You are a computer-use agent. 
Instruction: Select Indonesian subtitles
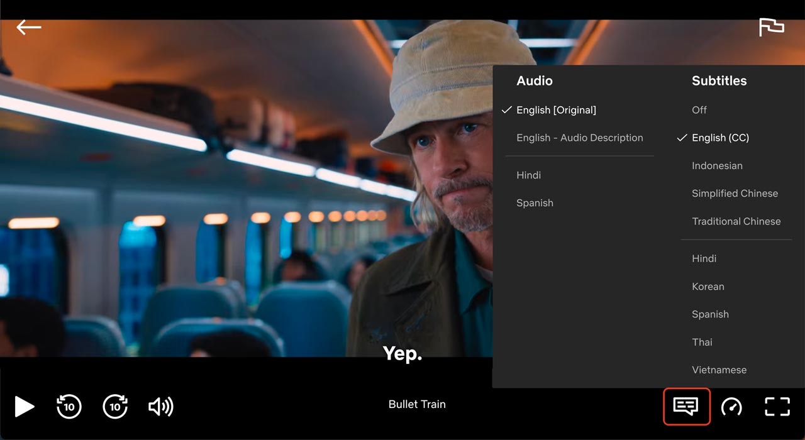[x=717, y=166]
